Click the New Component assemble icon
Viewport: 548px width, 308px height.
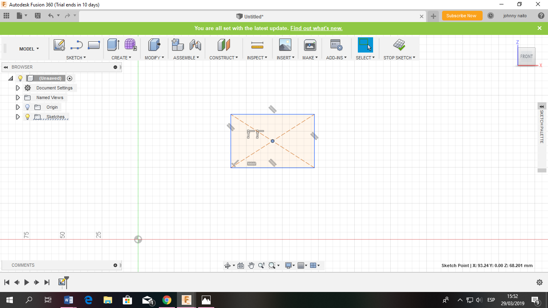point(178,45)
